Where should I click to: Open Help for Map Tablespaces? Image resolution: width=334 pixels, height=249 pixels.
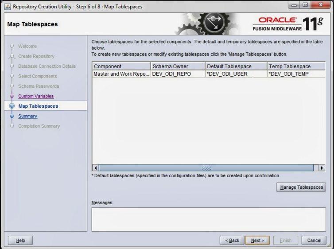20,240
